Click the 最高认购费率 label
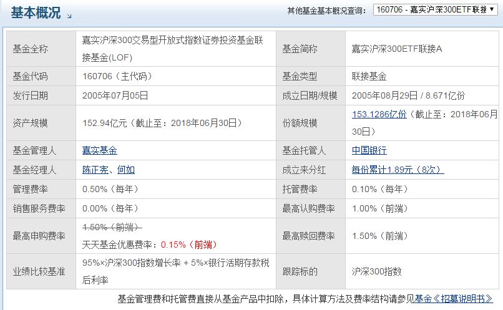The image size is (503, 310). click(308, 208)
